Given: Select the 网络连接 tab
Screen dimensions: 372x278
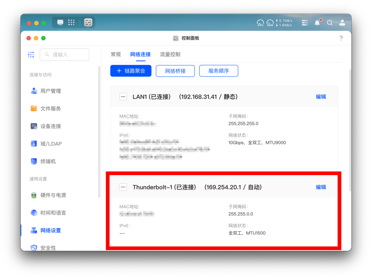Looking at the screenshot, I should [140, 55].
